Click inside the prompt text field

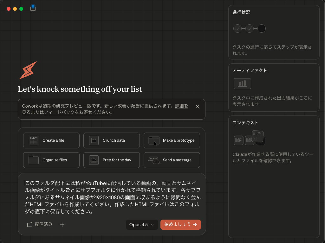[x=113, y=197]
